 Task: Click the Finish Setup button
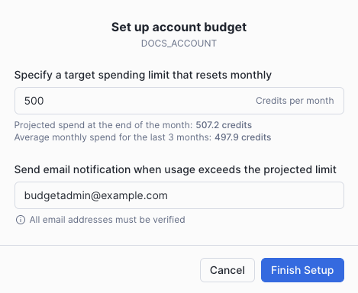pyautogui.click(x=302, y=270)
